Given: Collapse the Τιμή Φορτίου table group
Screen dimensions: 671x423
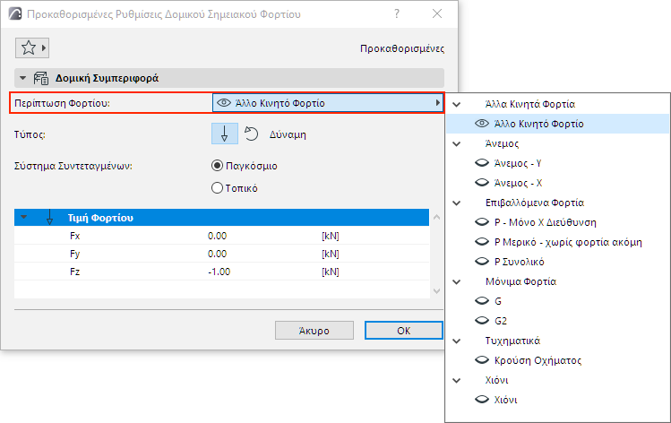Looking at the screenshot, I should click(24, 218).
